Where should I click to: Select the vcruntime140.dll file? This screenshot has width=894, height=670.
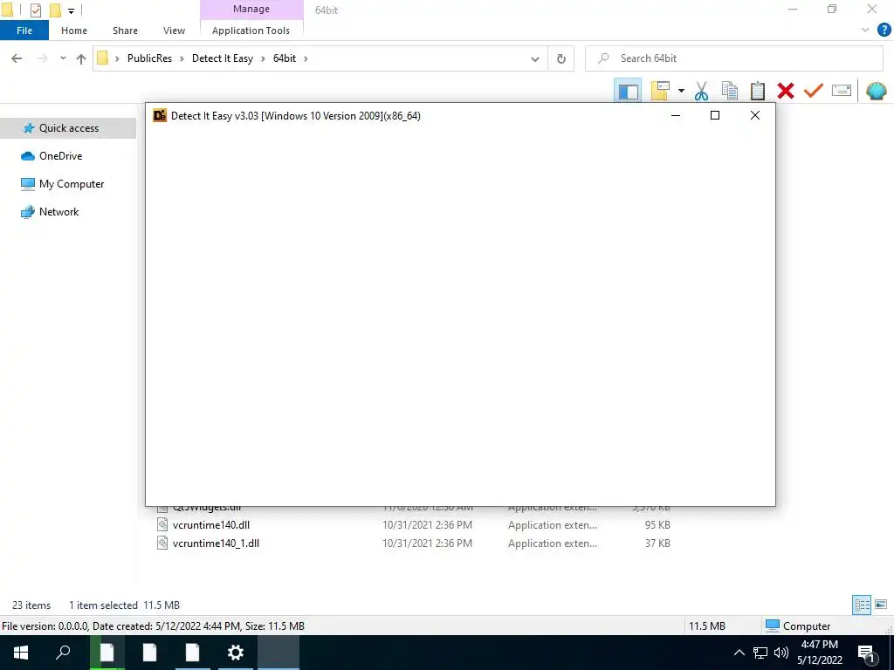211,524
